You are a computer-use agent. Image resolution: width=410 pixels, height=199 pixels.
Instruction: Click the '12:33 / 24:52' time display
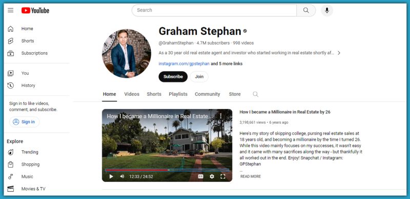141,177
